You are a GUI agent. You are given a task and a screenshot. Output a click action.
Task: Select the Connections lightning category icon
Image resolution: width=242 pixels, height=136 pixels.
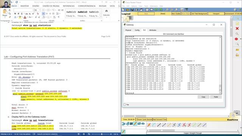(135, 124)
